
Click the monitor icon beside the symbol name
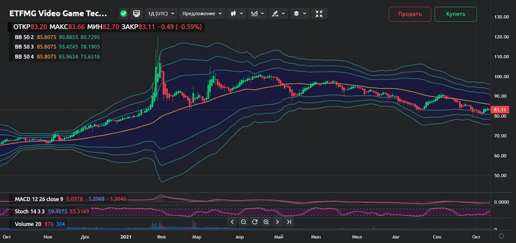tap(136, 13)
